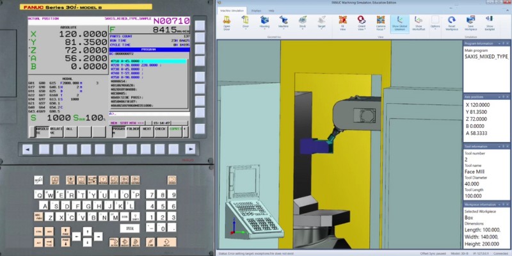Click the SHIFT key on MDI panel

[135, 216]
